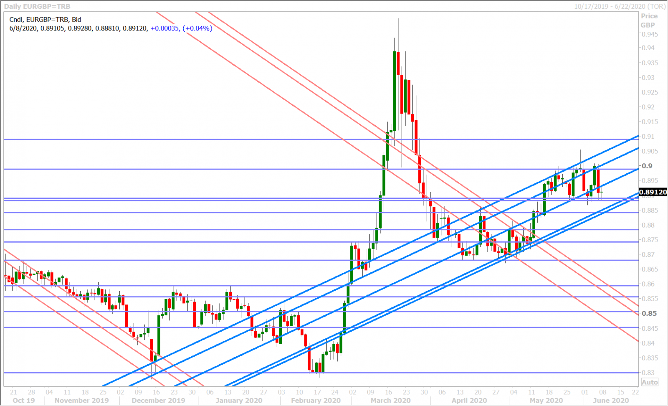Click the 0.91 price axis label
668x406 pixels.
pyautogui.click(x=648, y=136)
